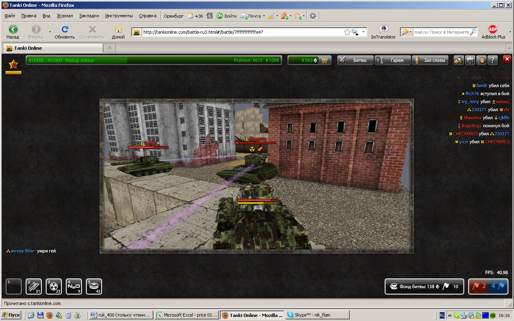The height and width of the screenshot is (321, 514).
Task: Click player name Sheonna in kill feed
Action: 472,118
